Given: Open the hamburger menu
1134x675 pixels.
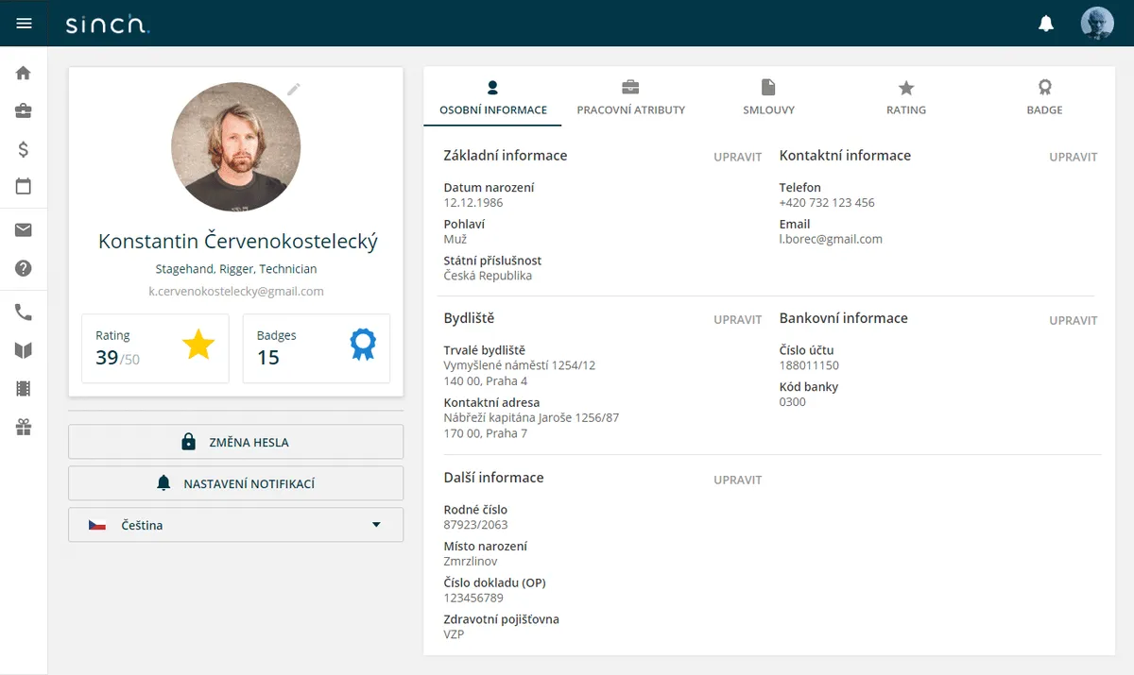Looking at the screenshot, I should point(24,24).
